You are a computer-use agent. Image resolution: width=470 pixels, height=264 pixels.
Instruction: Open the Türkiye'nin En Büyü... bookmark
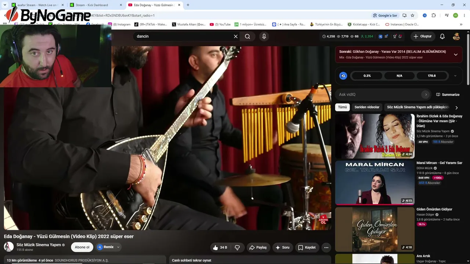click(x=326, y=25)
